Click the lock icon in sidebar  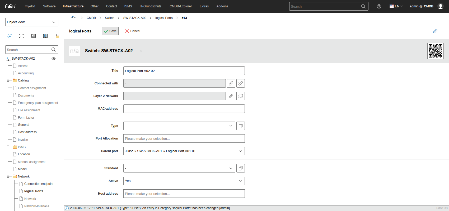57,36
